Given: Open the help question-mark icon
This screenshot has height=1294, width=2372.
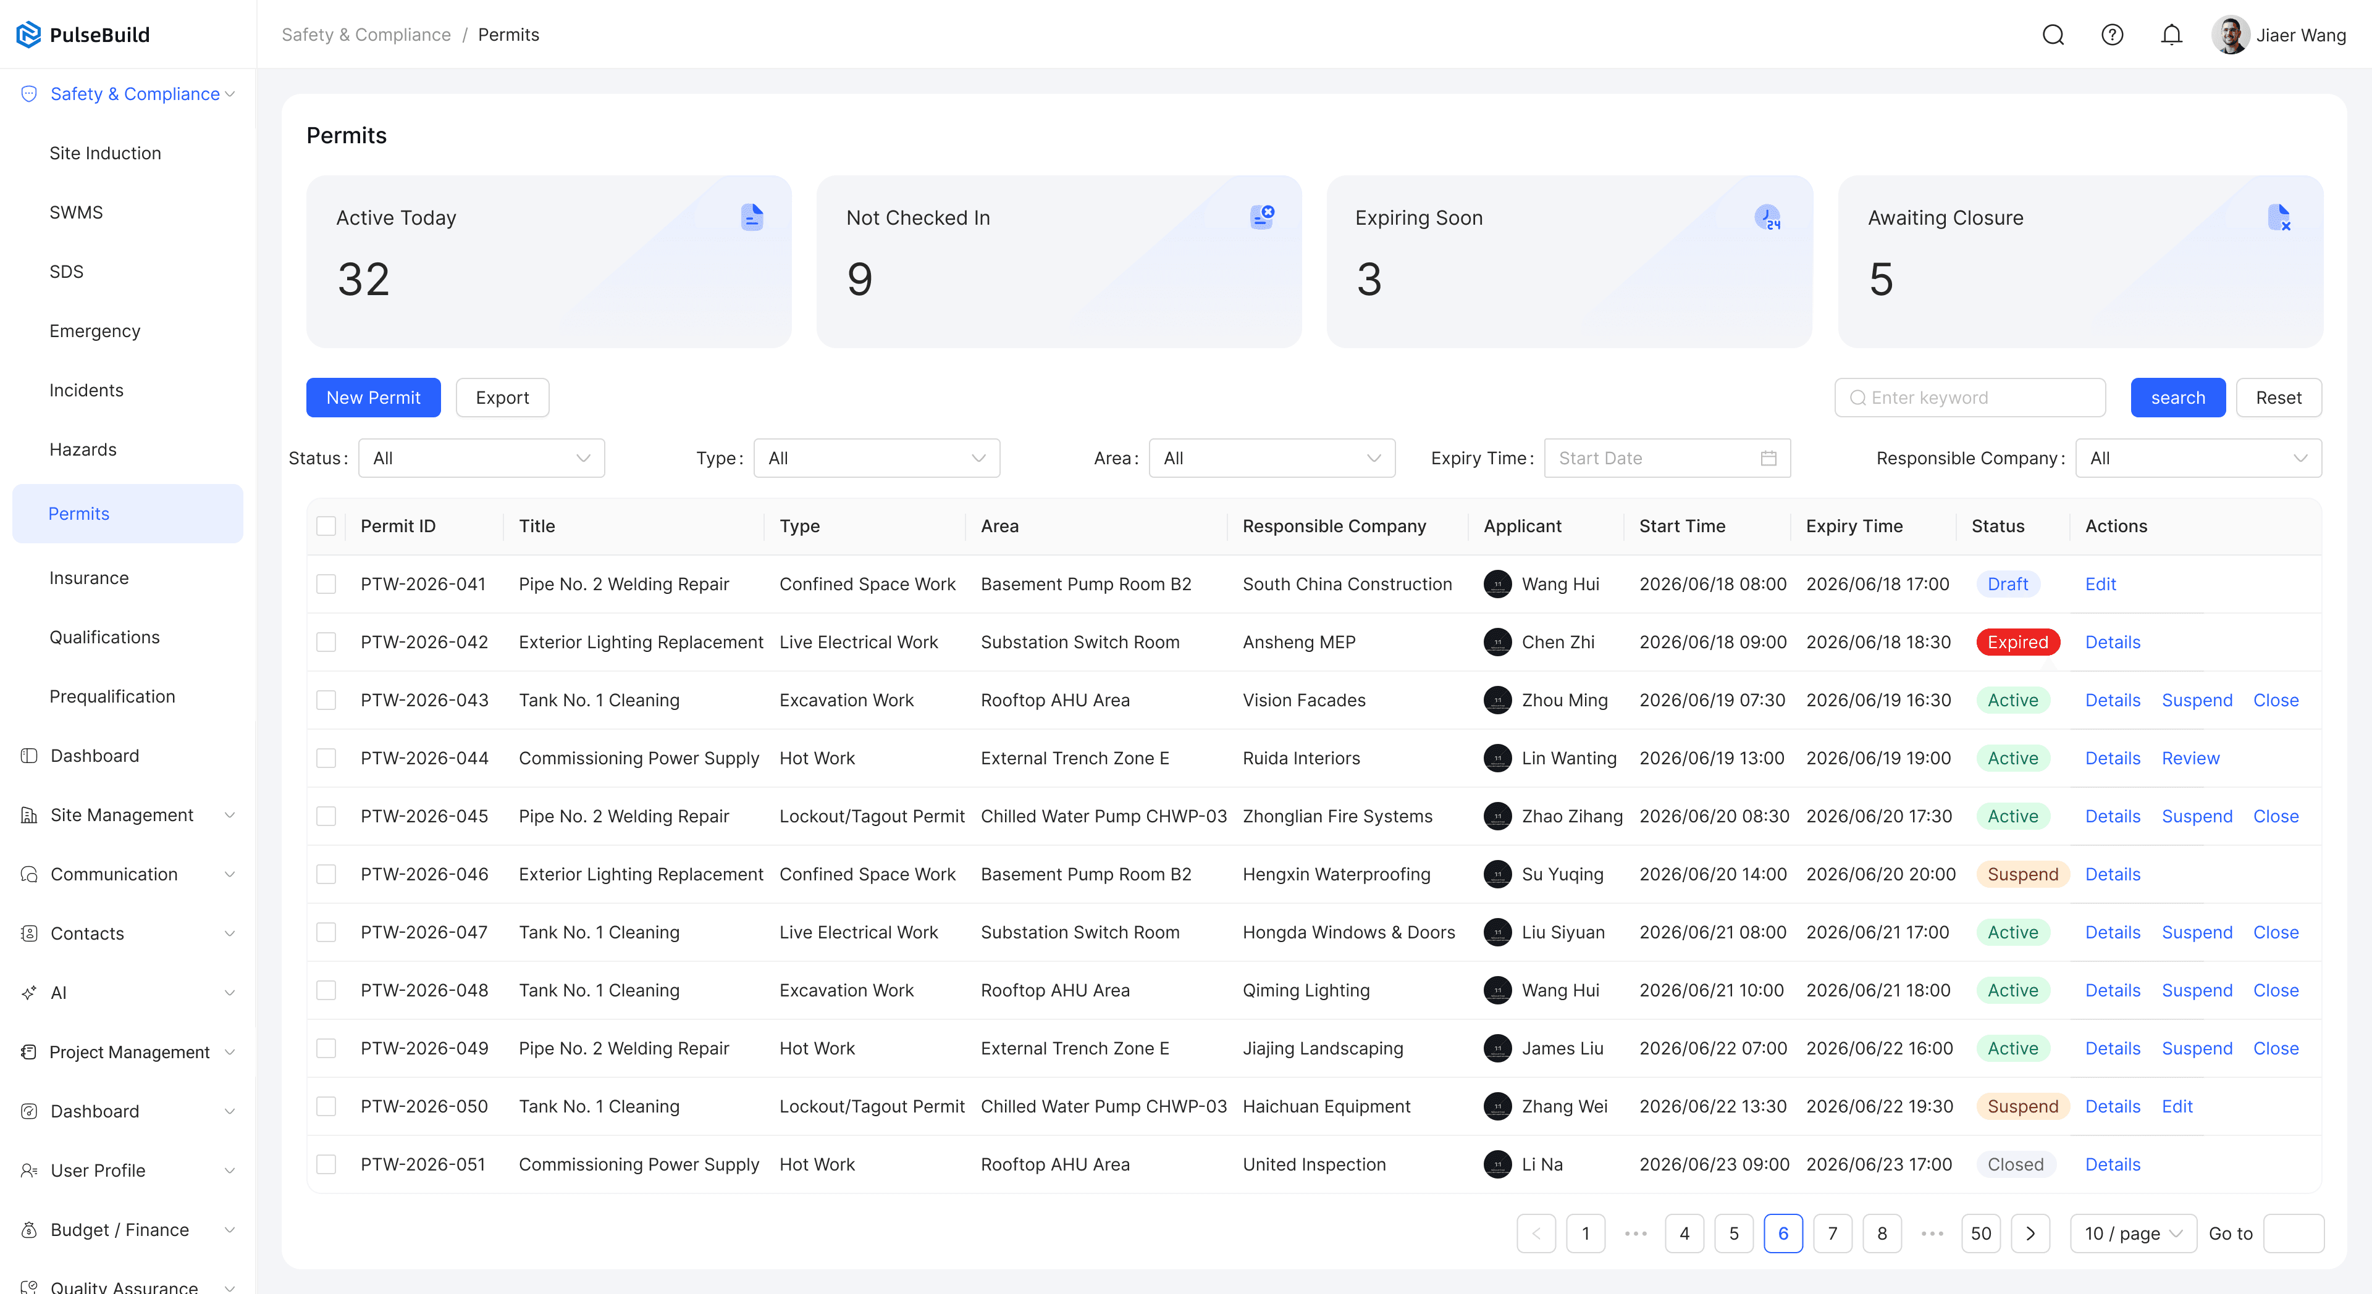Looking at the screenshot, I should pyautogui.click(x=2113, y=35).
